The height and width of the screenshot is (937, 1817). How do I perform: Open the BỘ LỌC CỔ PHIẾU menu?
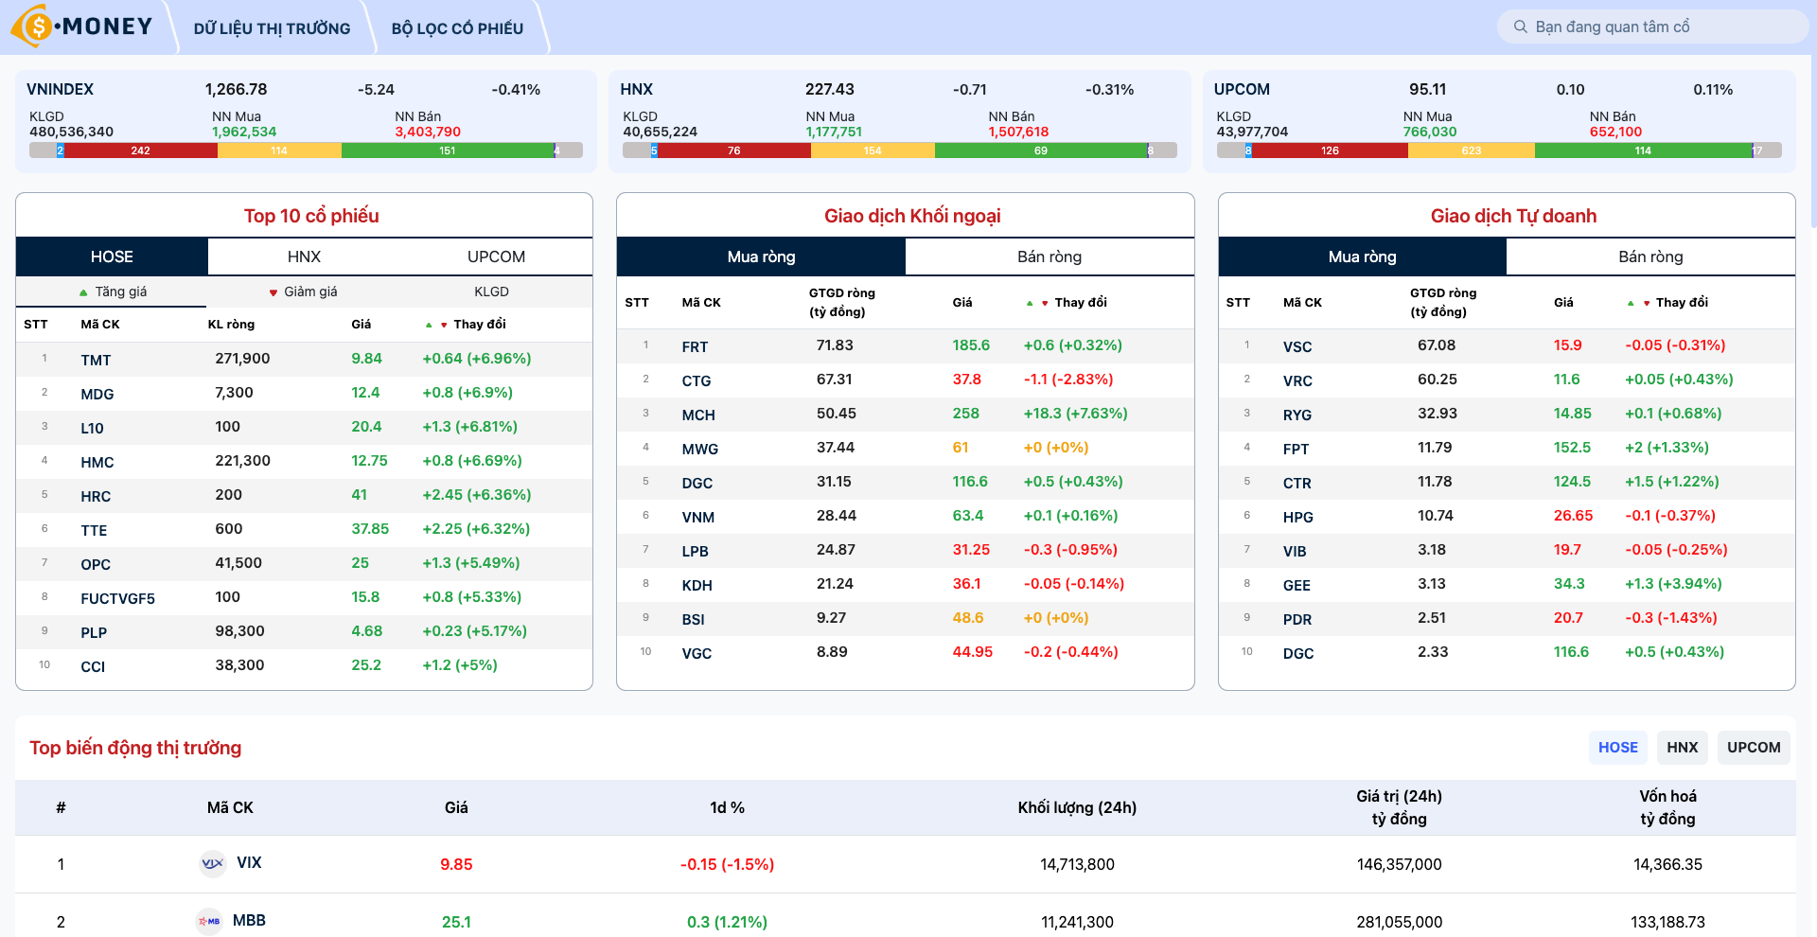[x=455, y=27]
